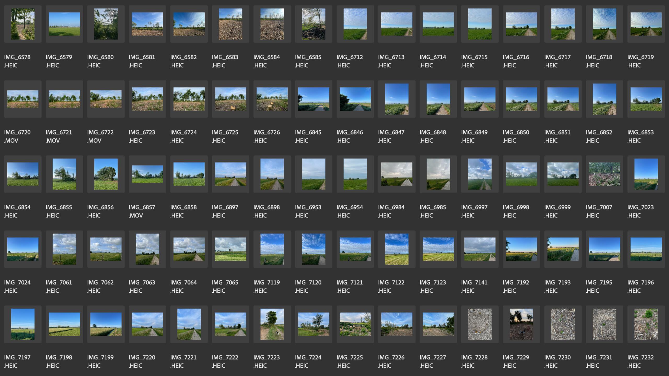Open the IMG_6712.HEIC cloudy field photo
Viewport: 669px width, 376px height.
pos(355,24)
